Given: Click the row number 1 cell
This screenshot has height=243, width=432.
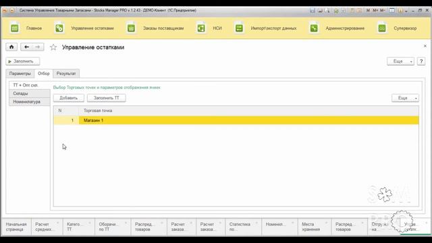Looking at the screenshot, I should pos(66,120).
